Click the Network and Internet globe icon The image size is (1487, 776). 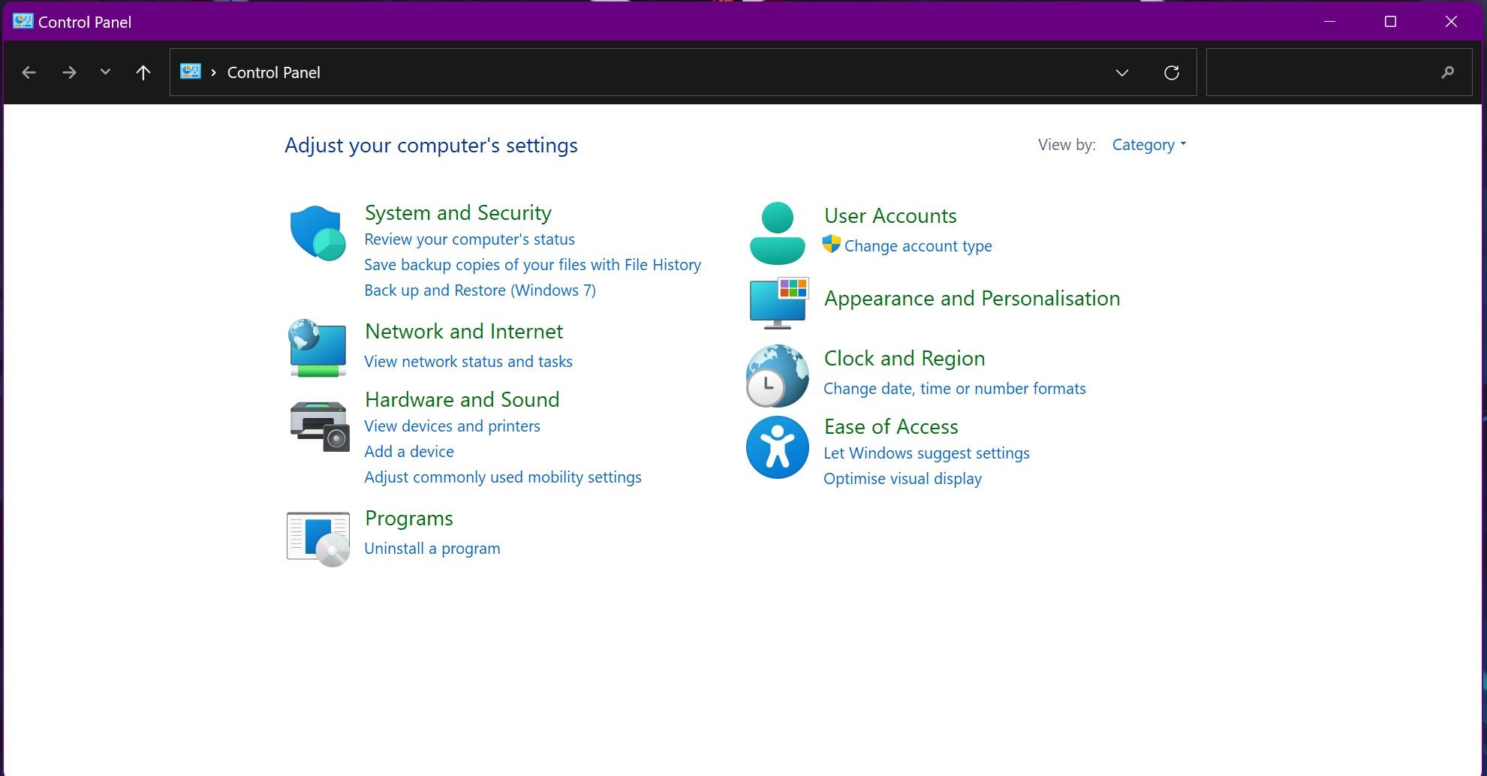click(x=318, y=347)
